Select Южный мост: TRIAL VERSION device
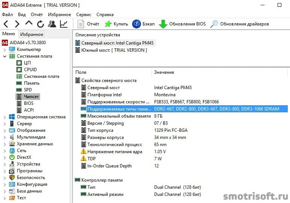This screenshot has width=290, height=203. click(111, 50)
